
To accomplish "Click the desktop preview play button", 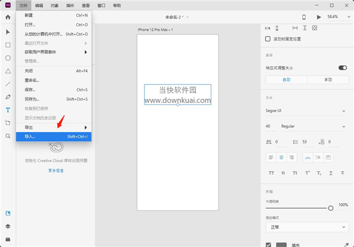I will pos(319,17).
